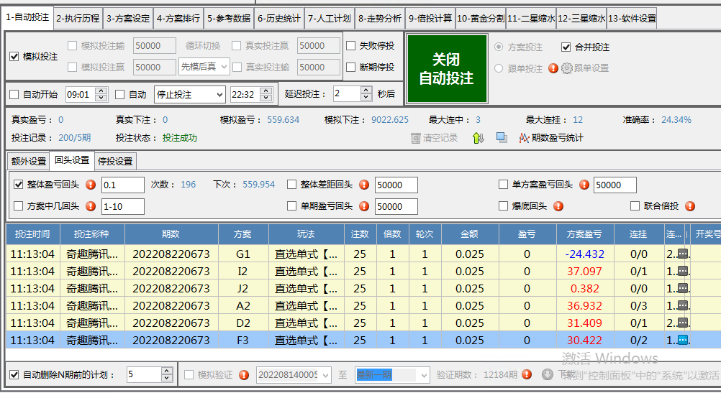This screenshot has height=393, width=721.
Task: Click 单方案盈亏回头 field 50000
Action: tap(615, 185)
